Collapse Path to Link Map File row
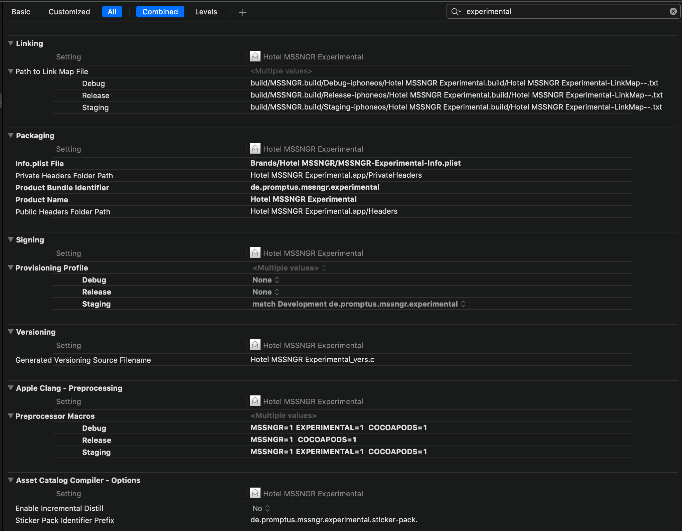Image resolution: width=682 pixels, height=531 pixels. click(x=11, y=71)
